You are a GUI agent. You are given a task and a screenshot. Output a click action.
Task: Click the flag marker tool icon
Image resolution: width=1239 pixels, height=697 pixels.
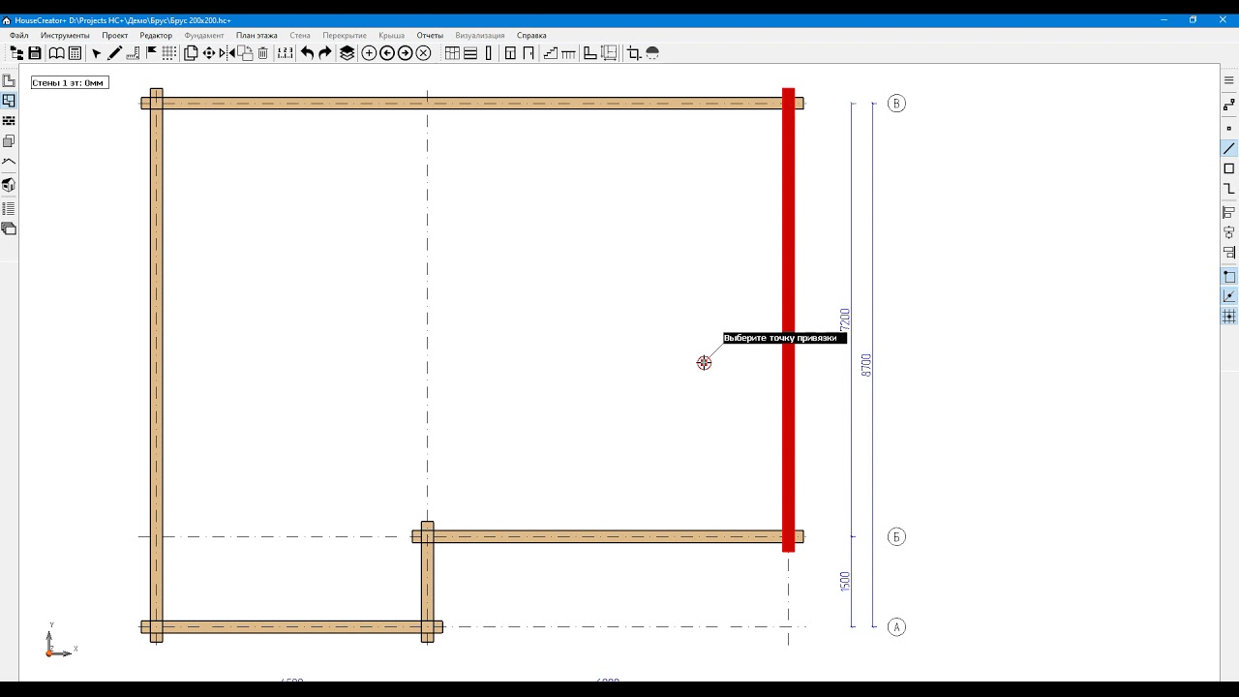click(x=152, y=53)
